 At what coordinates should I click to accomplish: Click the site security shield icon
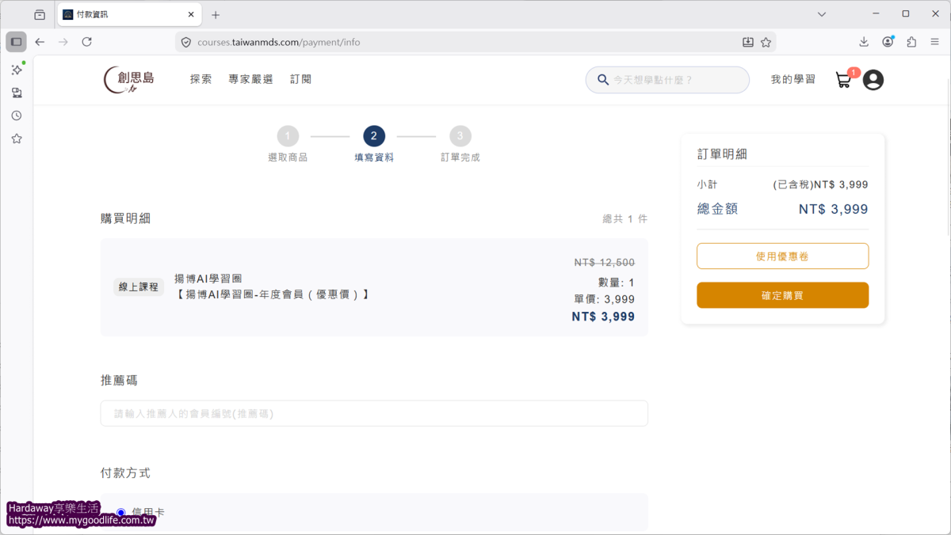(186, 42)
